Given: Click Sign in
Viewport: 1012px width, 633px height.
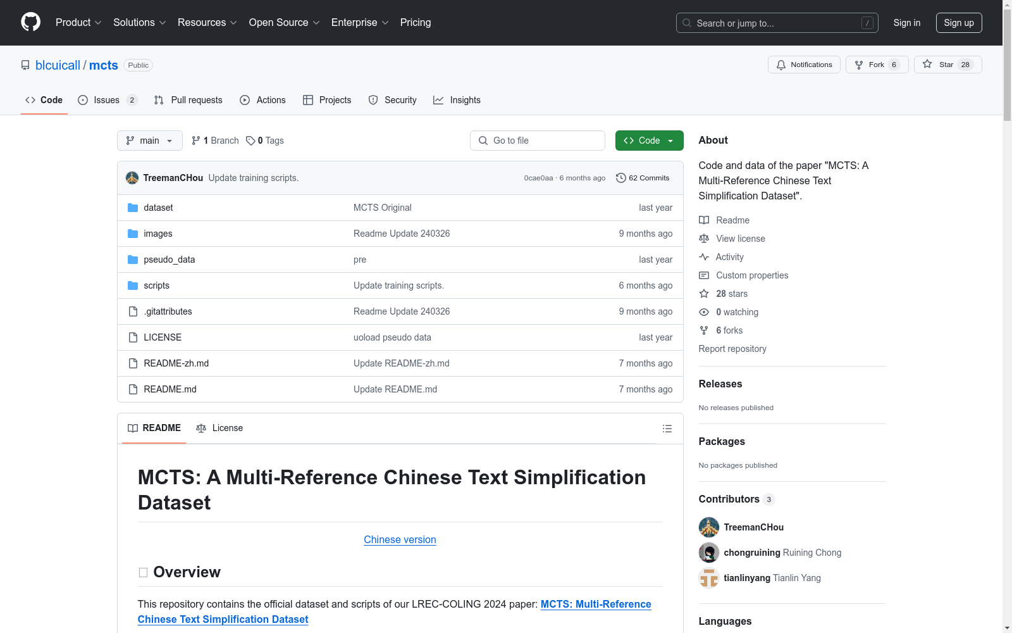Looking at the screenshot, I should click(907, 23).
